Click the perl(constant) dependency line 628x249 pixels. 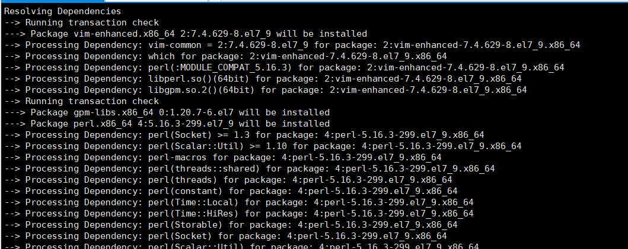(231, 190)
